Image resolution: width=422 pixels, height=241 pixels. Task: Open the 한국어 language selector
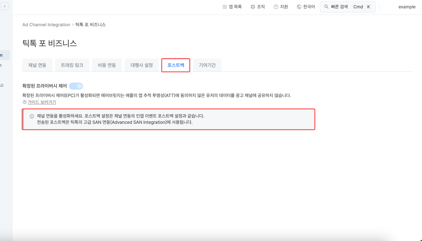[306, 7]
